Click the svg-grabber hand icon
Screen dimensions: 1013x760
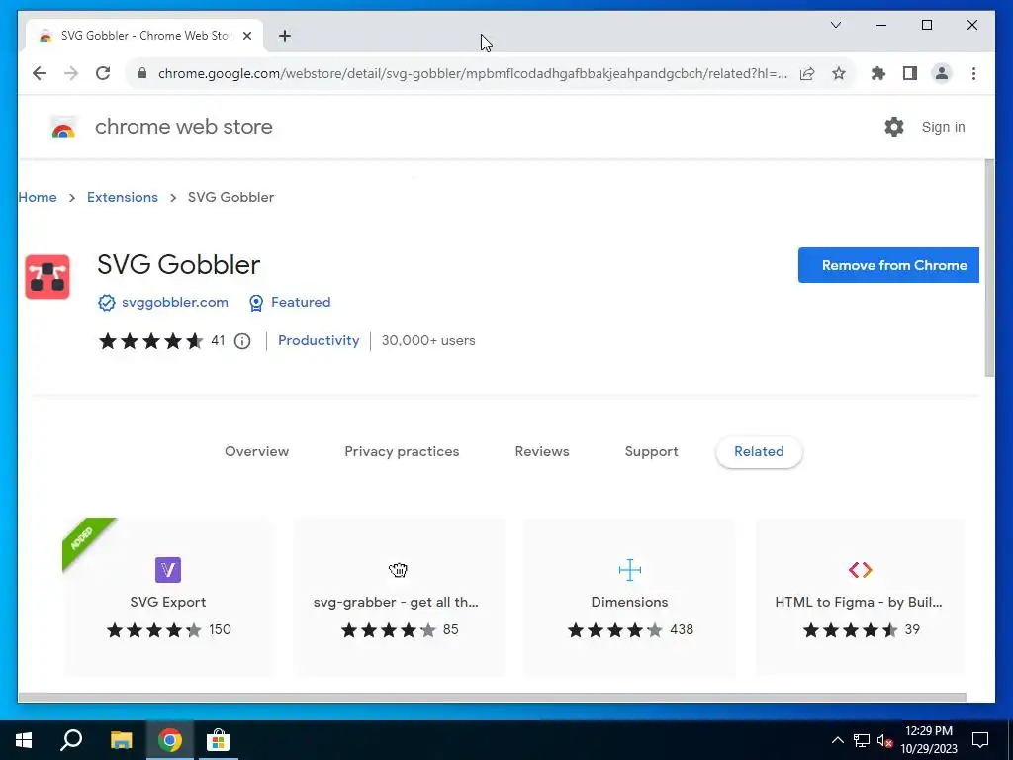pyautogui.click(x=398, y=570)
